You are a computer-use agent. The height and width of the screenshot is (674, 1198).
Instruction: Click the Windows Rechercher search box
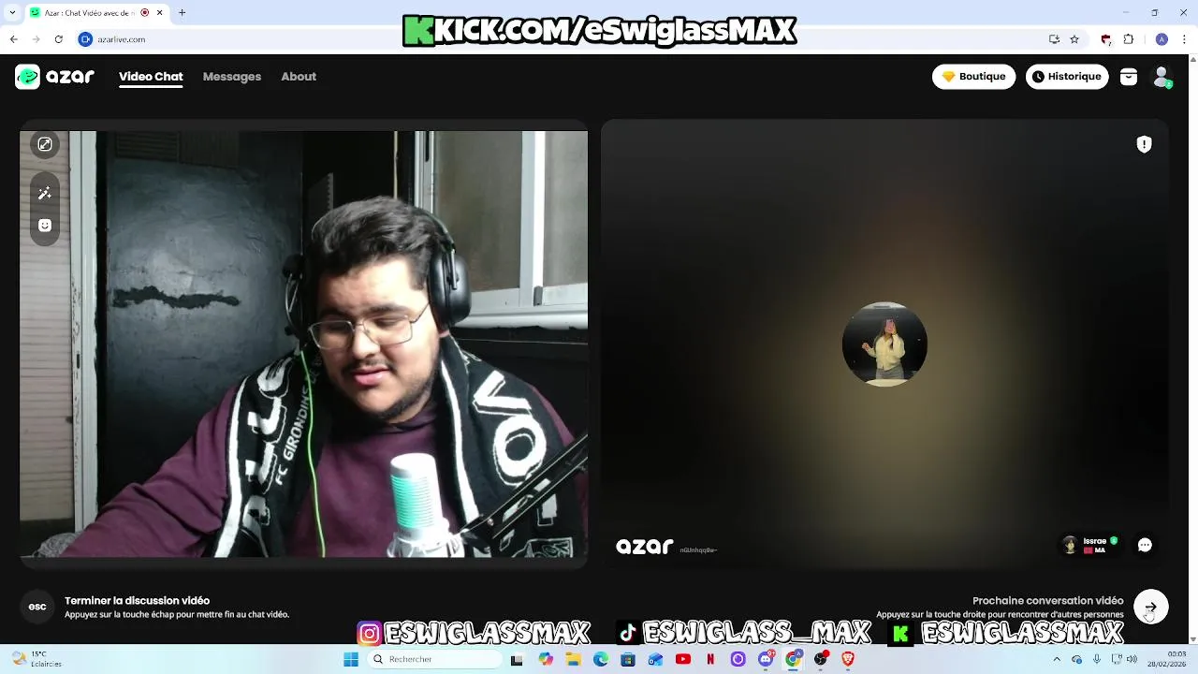point(436,659)
